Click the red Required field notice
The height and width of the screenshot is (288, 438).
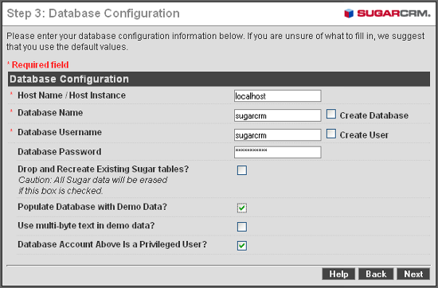point(38,64)
